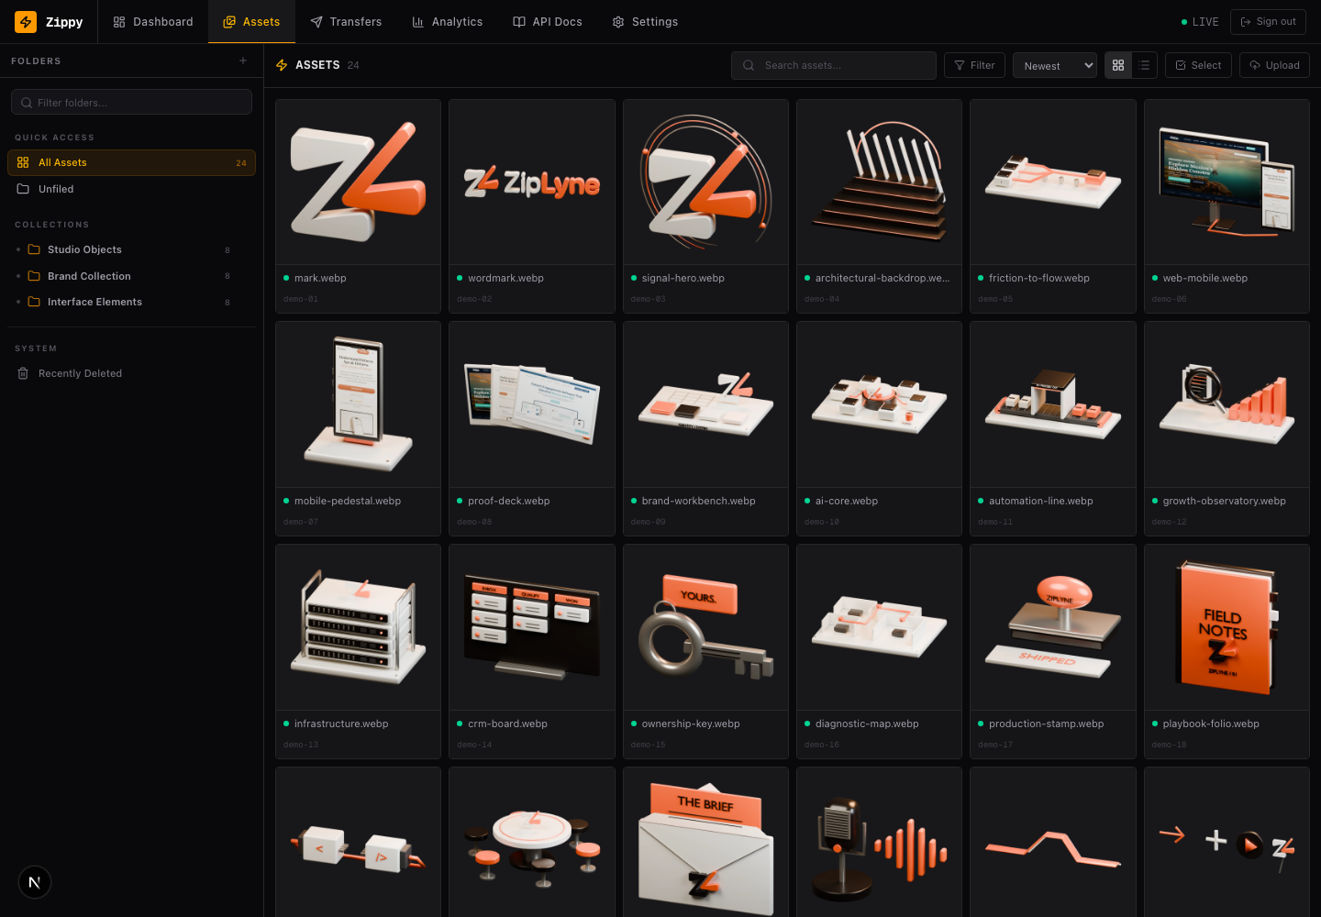Screen dimensions: 1321x917
Task: Sign out of the account
Action: coord(1268,22)
